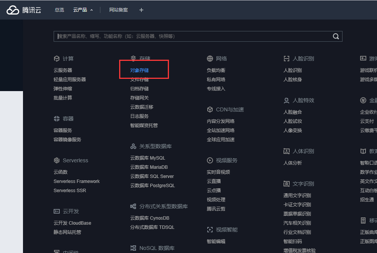Open 腾讯云剪 product

(216, 209)
